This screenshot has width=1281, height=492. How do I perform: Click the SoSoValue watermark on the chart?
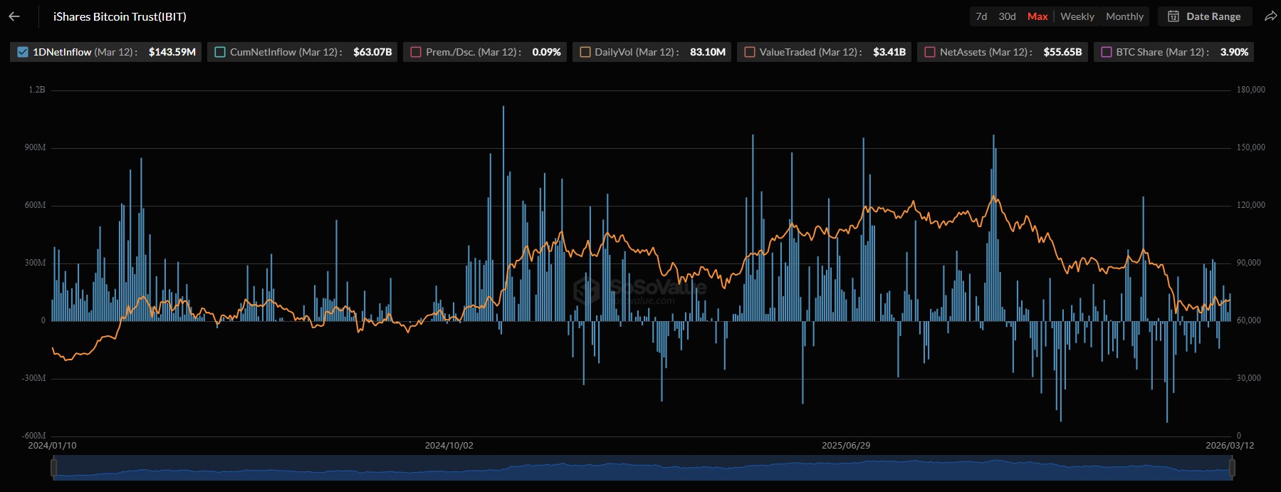[639, 290]
